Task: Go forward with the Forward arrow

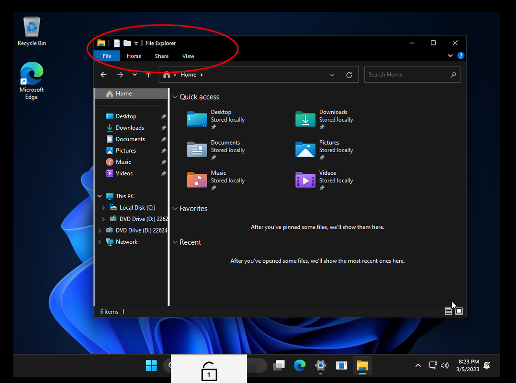Action: coord(120,75)
